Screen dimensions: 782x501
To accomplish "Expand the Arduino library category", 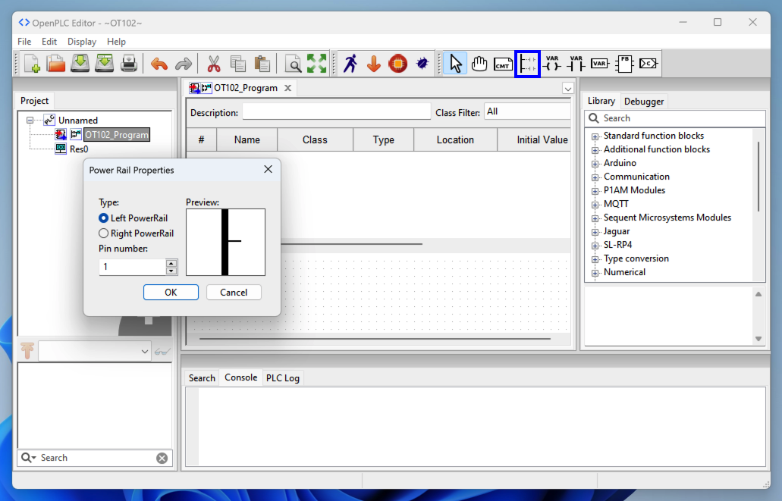I will point(595,164).
